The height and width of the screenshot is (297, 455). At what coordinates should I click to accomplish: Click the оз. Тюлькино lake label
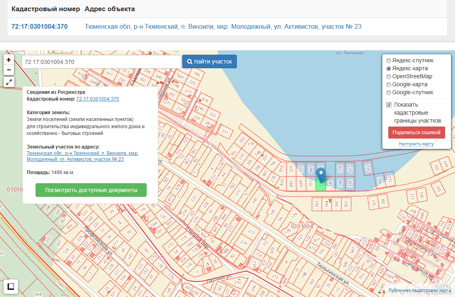350,53
